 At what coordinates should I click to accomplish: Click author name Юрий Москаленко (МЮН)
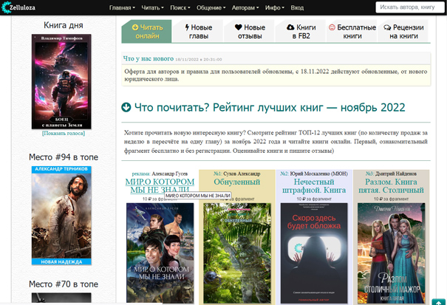(x=318, y=174)
